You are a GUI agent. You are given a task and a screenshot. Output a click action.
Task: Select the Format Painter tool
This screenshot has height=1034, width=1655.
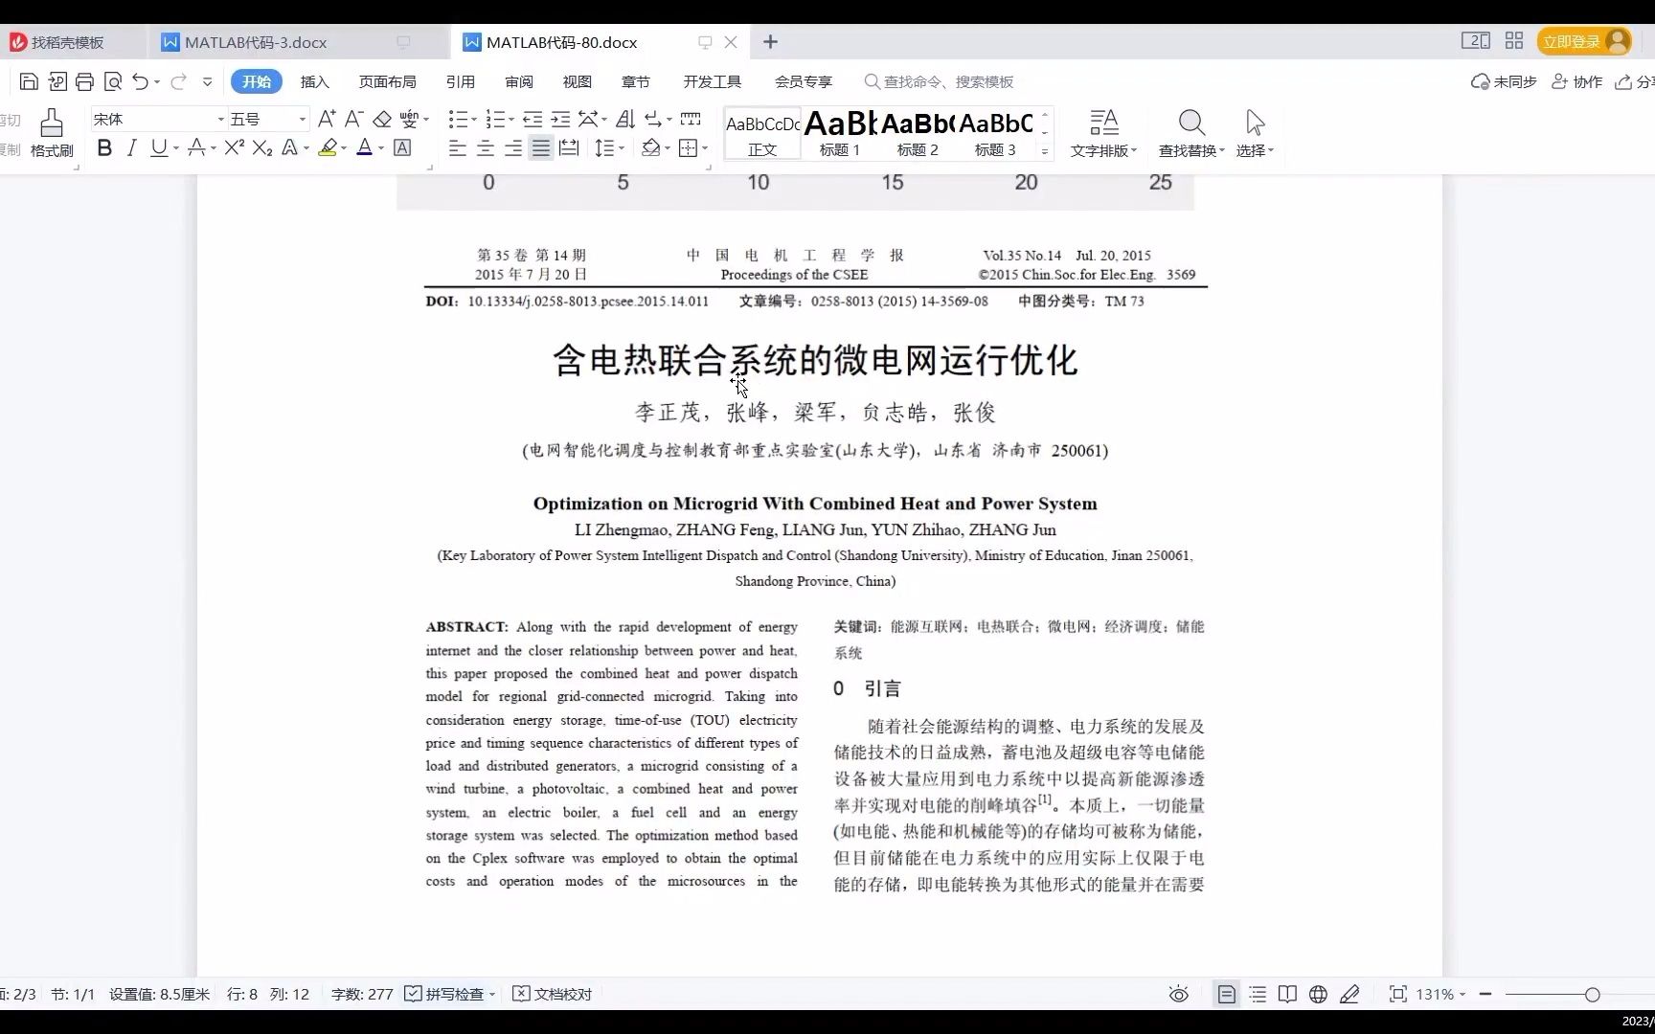pos(51,129)
